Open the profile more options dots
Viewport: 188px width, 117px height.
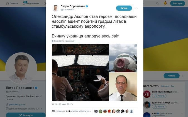pos(183,76)
